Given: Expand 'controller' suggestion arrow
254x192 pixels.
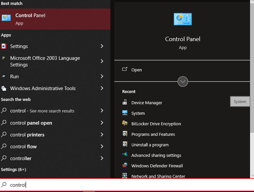Looking at the screenshot, I should (x=102, y=158).
